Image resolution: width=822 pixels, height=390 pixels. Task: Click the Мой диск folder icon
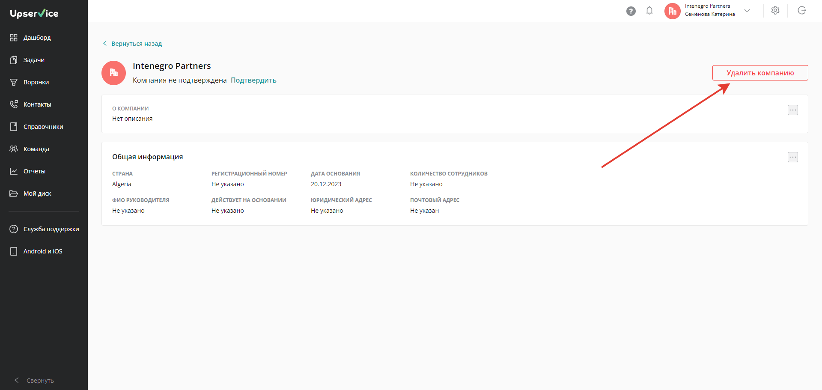click(14, 194)
